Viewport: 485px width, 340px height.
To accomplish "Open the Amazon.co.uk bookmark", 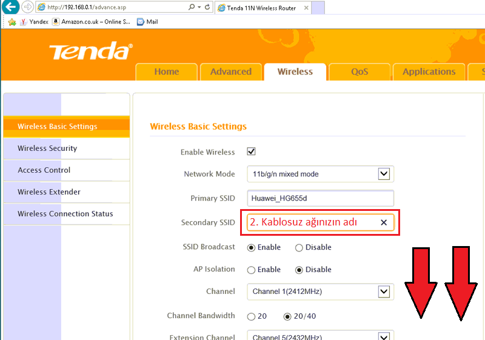I will [92, 22].
